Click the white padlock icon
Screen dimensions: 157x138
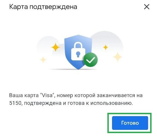click(x=78, y=51)
